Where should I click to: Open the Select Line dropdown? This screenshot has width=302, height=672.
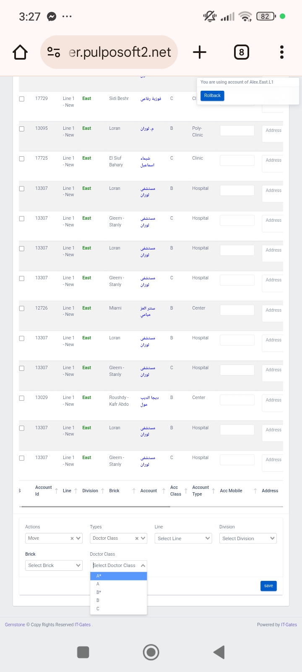click(183, 538)
